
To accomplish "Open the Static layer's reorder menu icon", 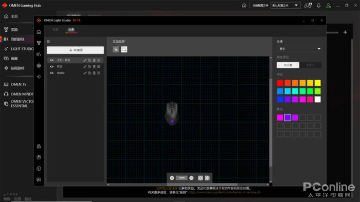I will point(99,73).
